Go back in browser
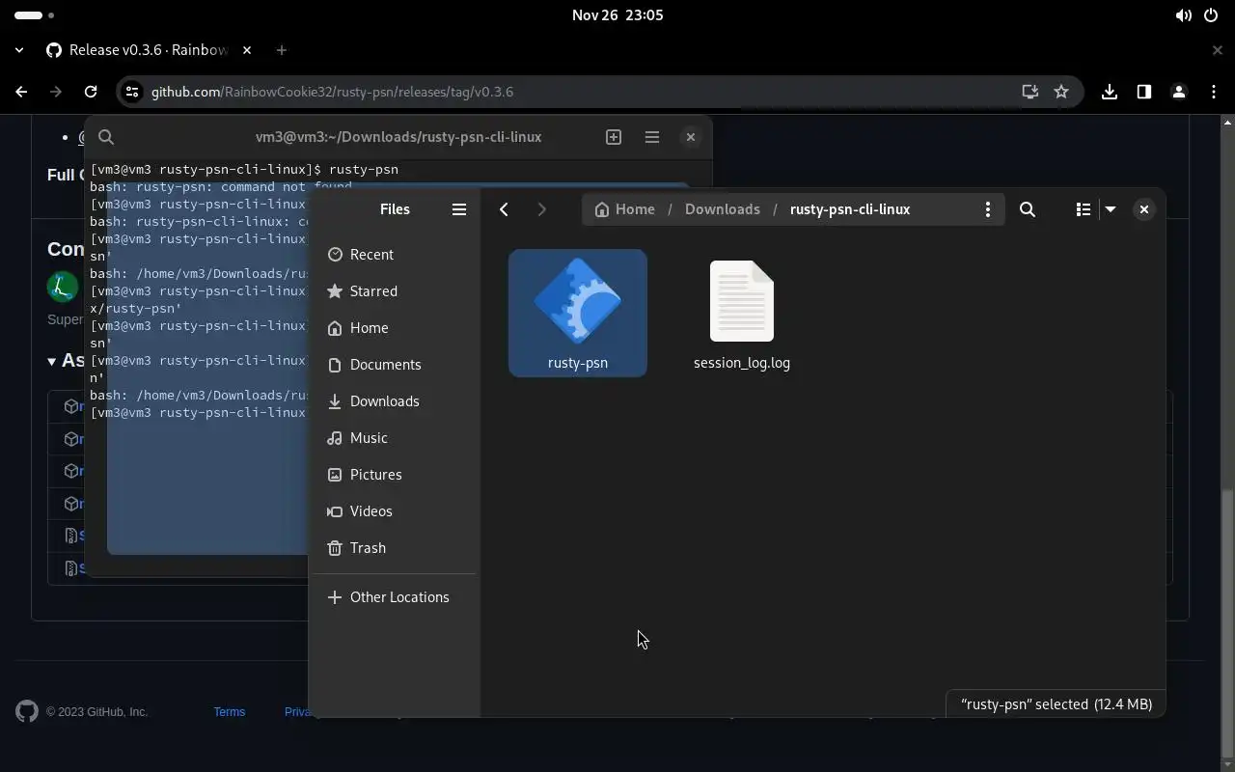 [21, 92]
